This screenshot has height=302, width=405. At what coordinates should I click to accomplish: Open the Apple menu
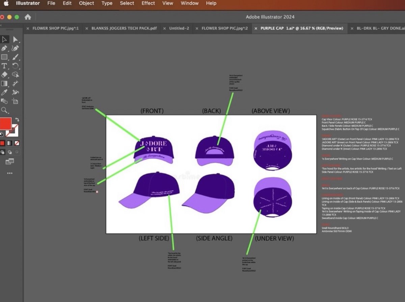tap(6, 3)
